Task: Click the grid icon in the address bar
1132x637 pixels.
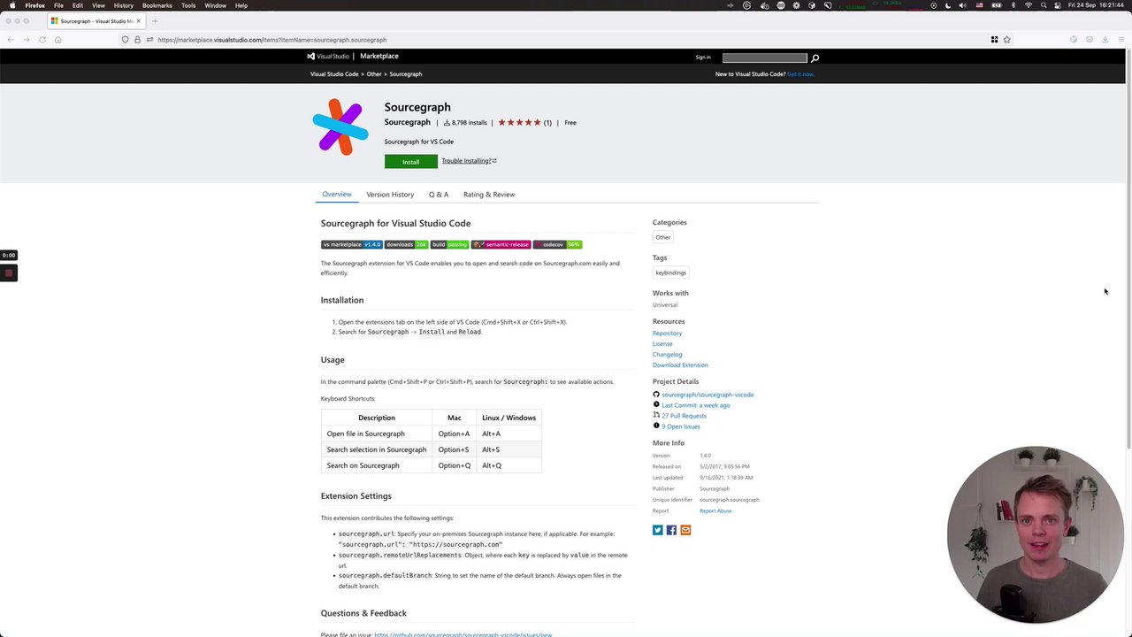Action: tap(994, 40)
